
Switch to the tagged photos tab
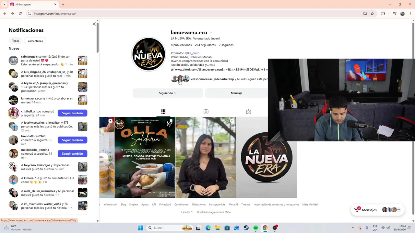coord(248,112)
